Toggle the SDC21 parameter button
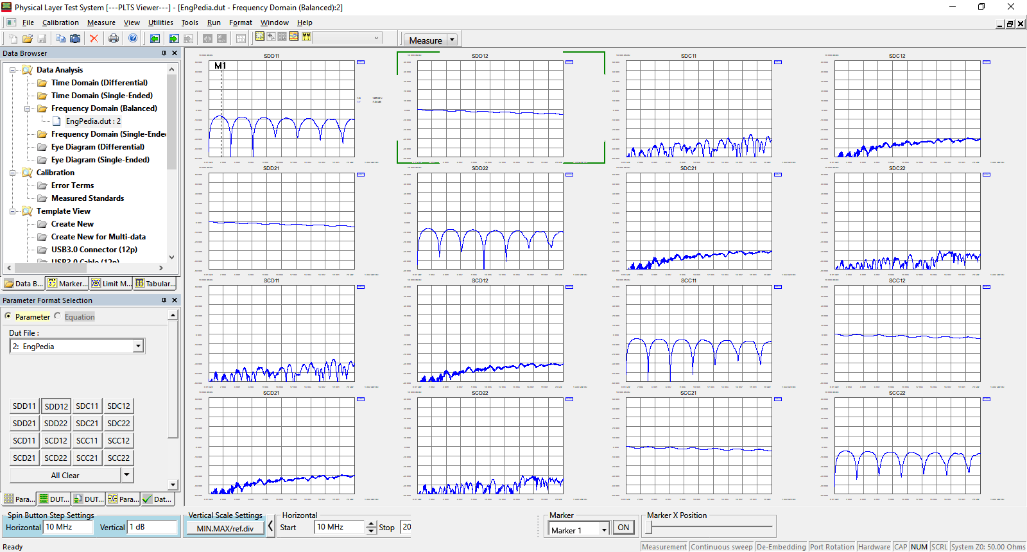 tap(87, 424)
